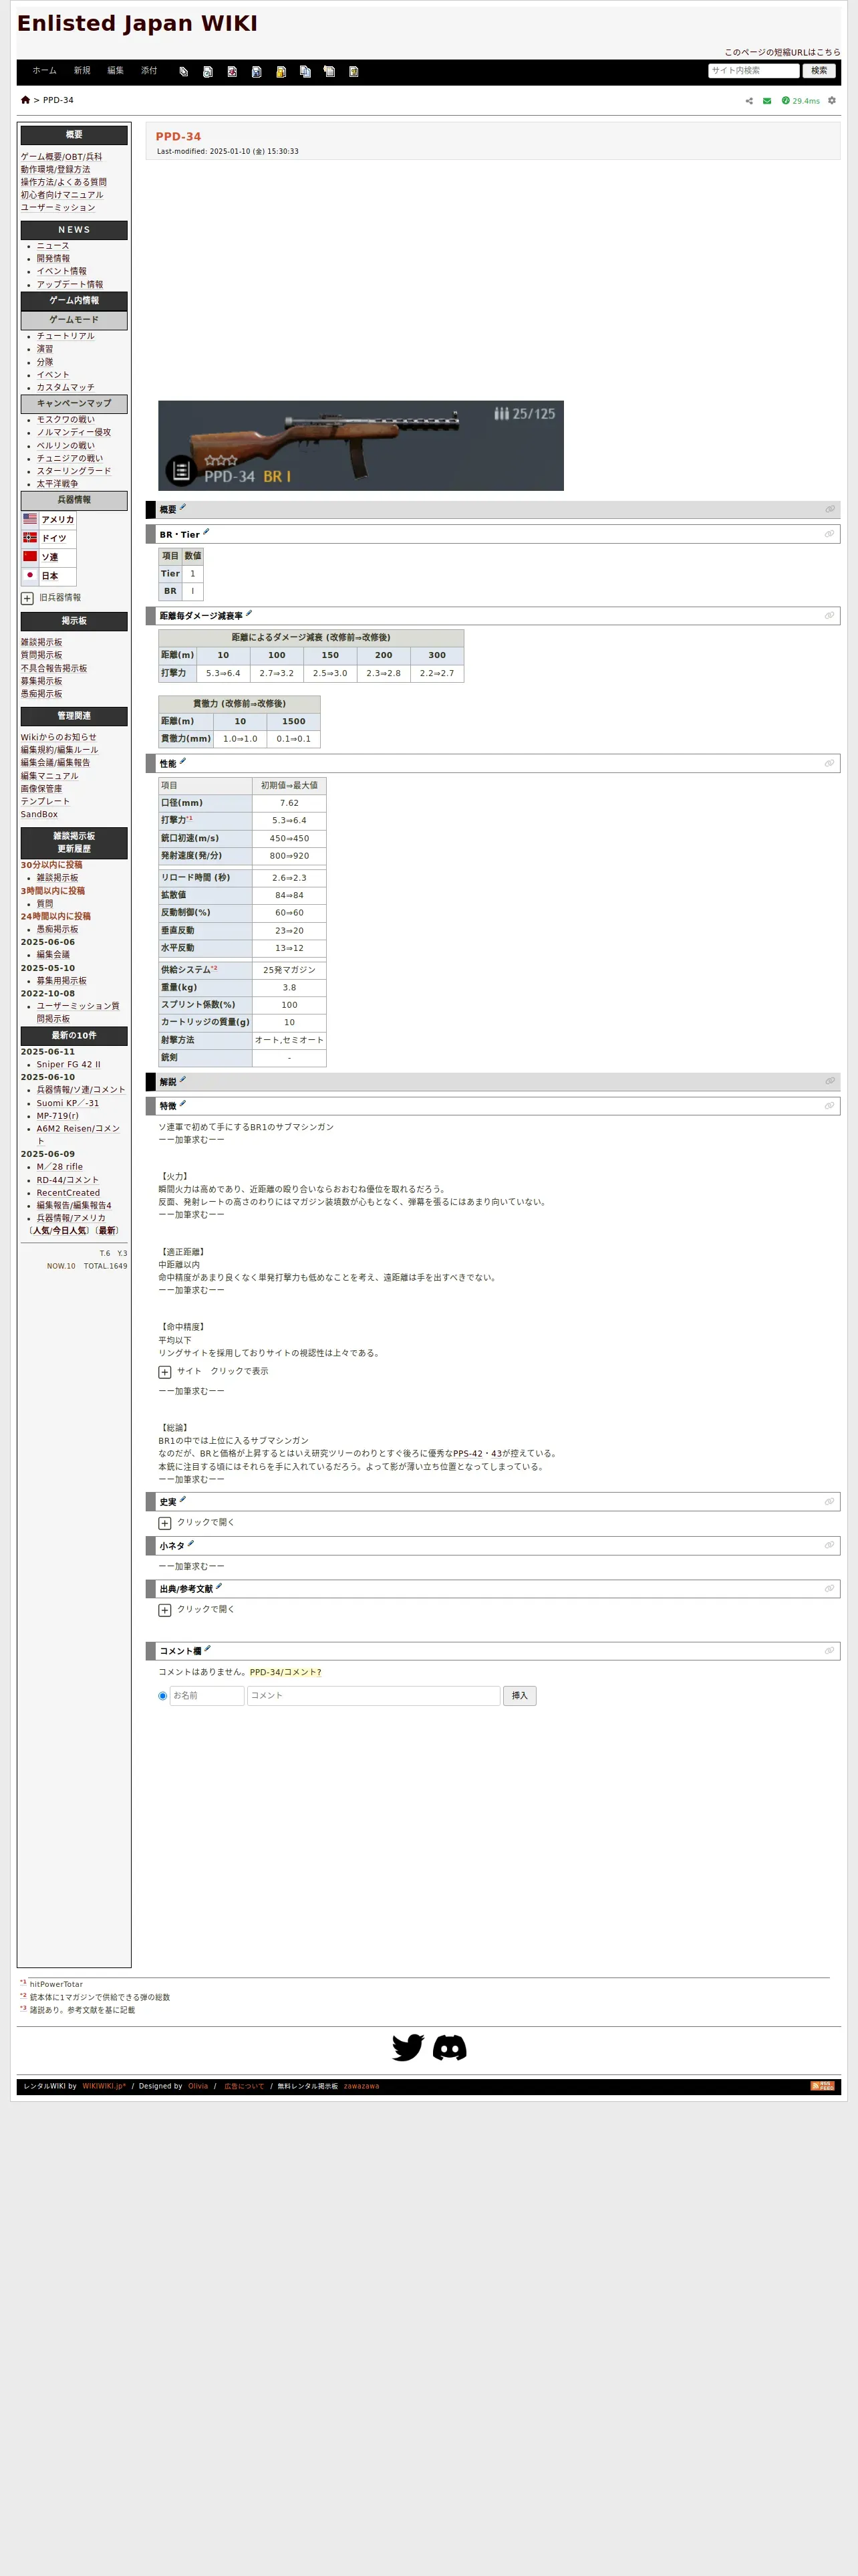
Task: Click the 検索 search button
Action: click(x=819, y=71)
